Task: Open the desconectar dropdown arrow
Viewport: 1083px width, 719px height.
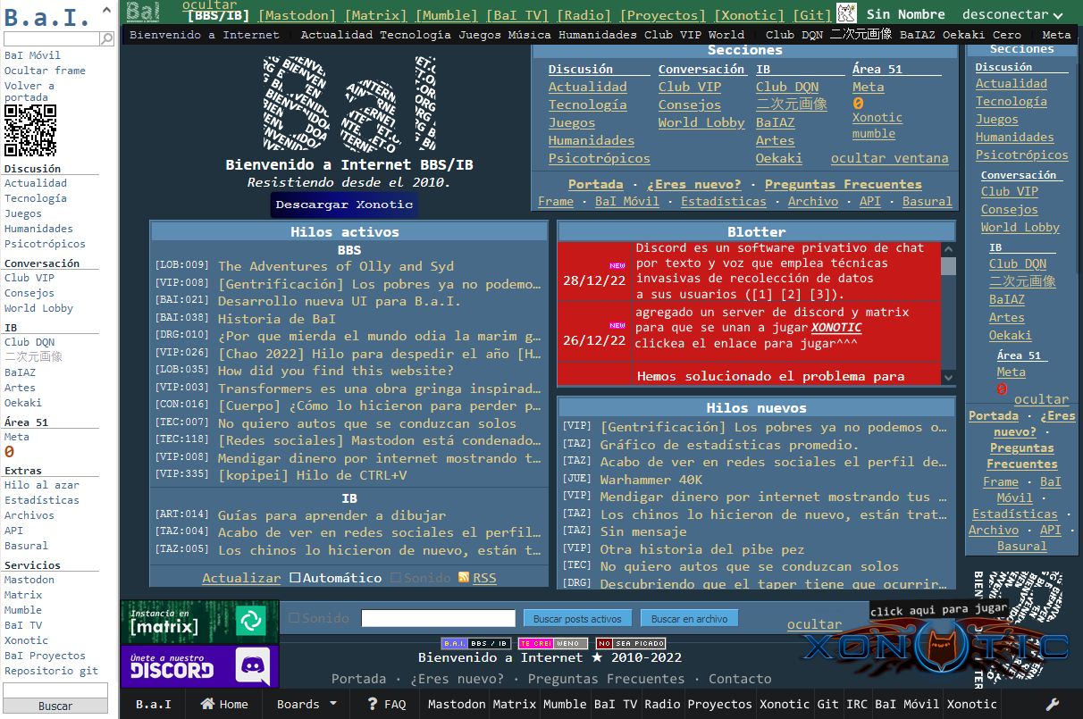Action: pos(1058,15)
